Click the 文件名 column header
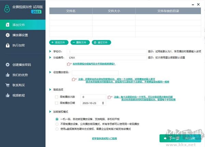 71,11
